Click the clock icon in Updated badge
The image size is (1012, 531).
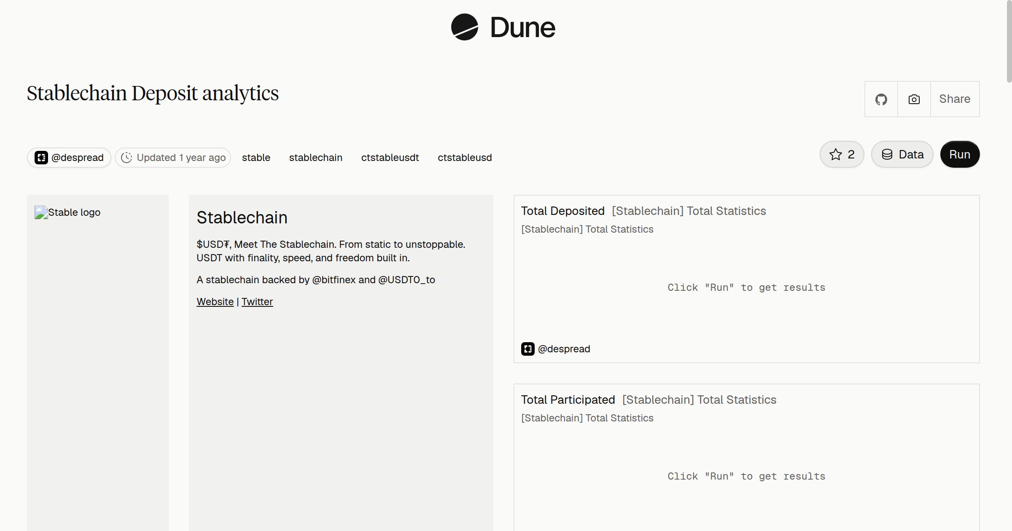[x=126, y=158]
